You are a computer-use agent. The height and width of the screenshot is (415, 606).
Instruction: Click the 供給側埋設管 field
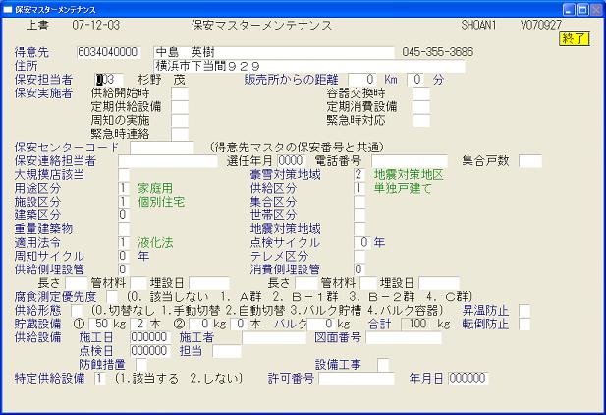(124, 269)
